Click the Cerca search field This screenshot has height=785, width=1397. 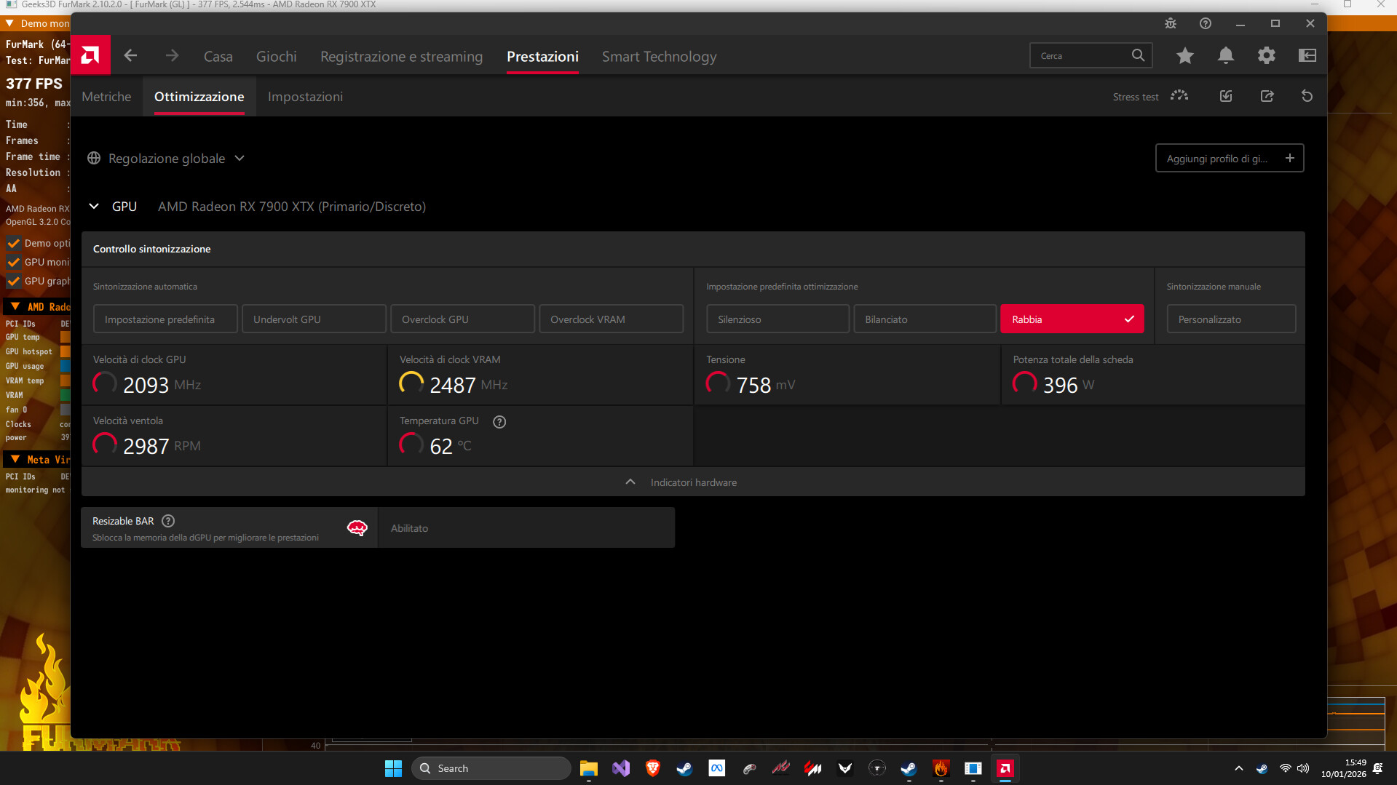pyautogui.click(x=1082, y=55)
